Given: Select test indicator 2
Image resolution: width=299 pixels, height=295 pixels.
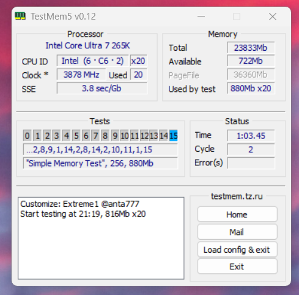Looking at the screenshot, I should point(47,136).
